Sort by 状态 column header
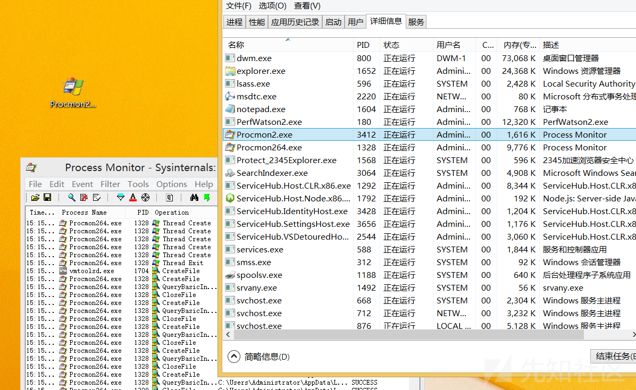 406,45
